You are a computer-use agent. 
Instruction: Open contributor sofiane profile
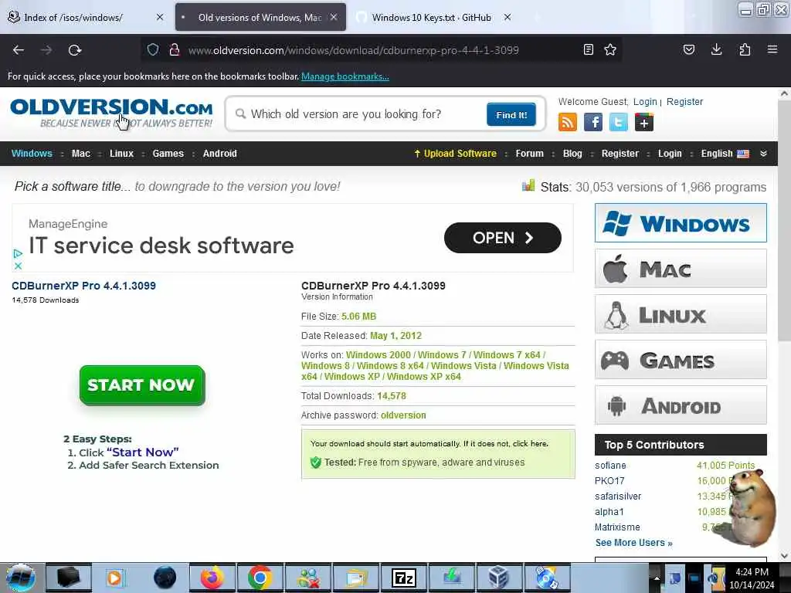coord(610,466)
